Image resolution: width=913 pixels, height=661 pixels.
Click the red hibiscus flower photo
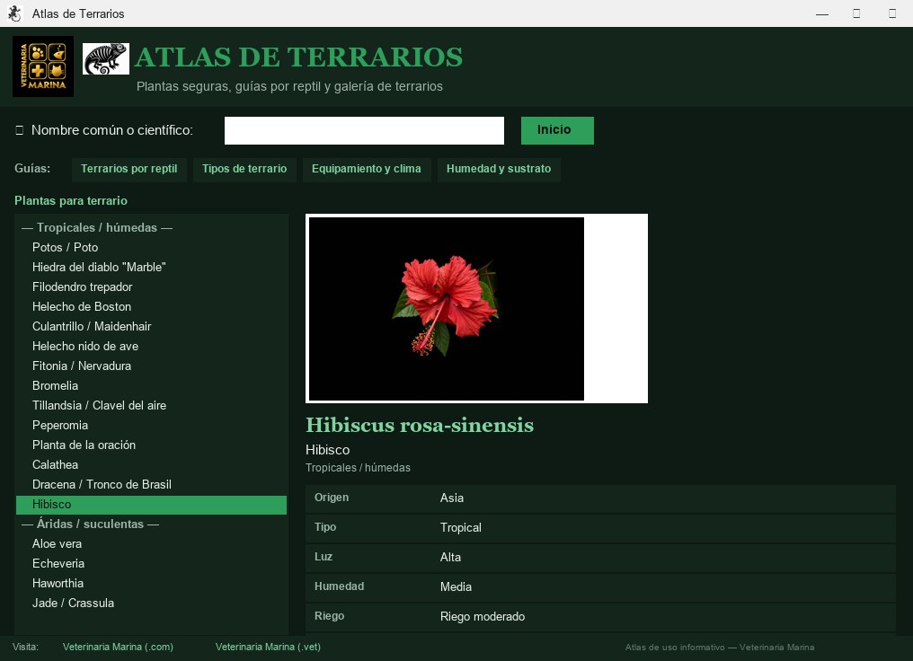[446, 308]
